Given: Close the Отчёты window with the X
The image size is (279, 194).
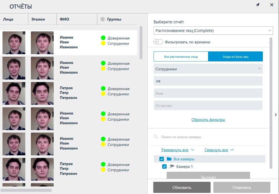Looking at the screenshot, I should [272, 5].
